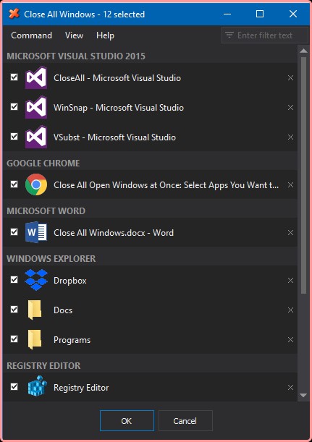
Task: Open the Command menu
Action: [x=31, y=35]
